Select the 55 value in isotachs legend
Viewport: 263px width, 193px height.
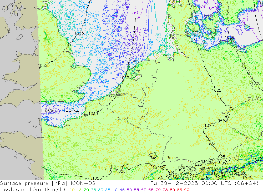[x=136, y=190]
